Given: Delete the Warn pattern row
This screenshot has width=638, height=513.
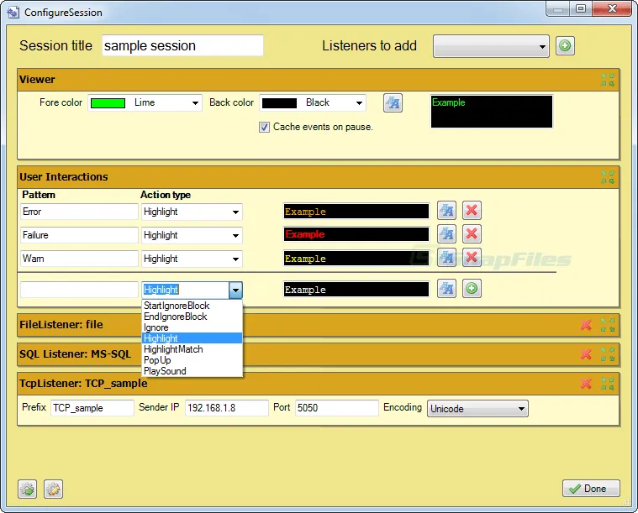Looking at the screenshot, I should (472, 258).
